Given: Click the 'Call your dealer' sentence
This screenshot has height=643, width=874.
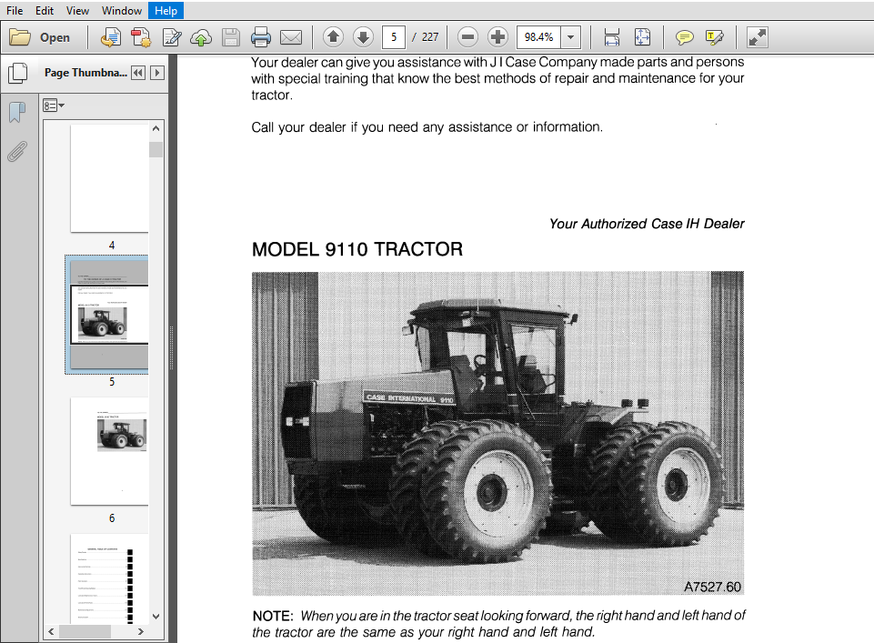Looking at the screenshot, I should [427, 127].
